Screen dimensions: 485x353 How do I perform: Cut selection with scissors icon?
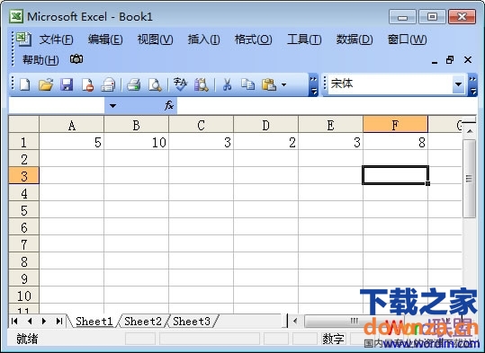(227, 84)
